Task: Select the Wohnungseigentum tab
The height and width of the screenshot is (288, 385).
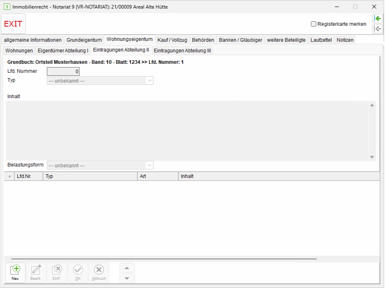Action: tap(130, 39)
